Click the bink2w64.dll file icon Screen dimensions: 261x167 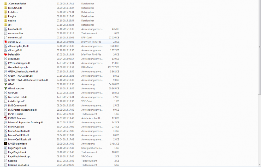coord(6,29)
